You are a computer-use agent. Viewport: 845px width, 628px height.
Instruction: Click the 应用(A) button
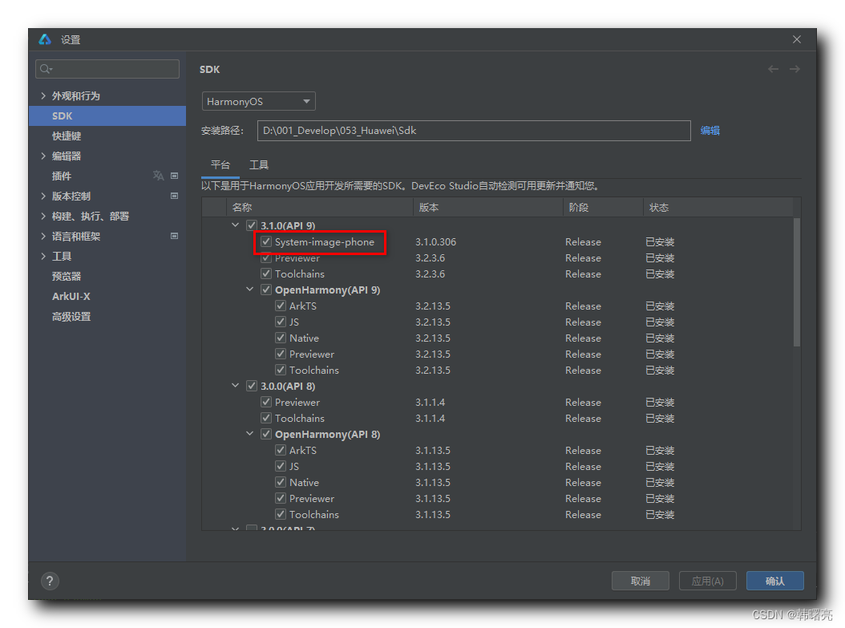(708, 581)
